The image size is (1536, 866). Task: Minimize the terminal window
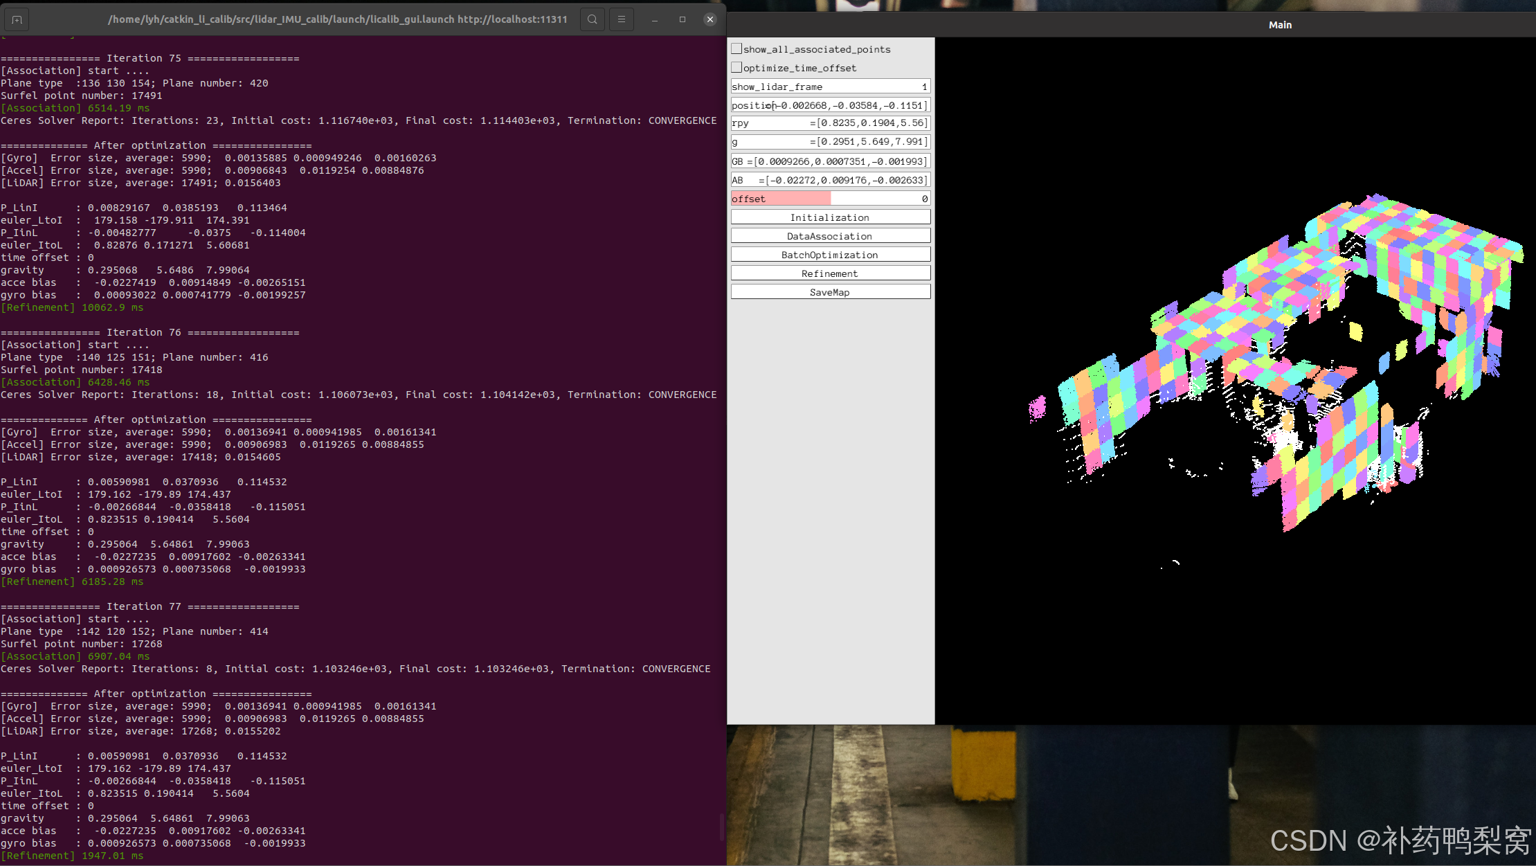point(654,19)
